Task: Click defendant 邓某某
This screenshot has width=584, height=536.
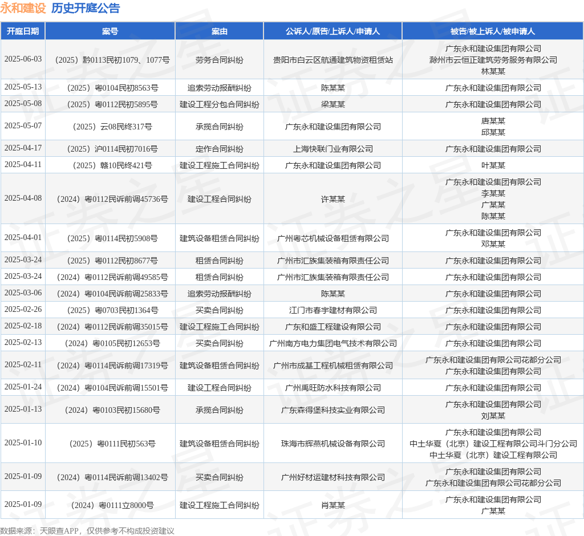Action: point(493,244)
